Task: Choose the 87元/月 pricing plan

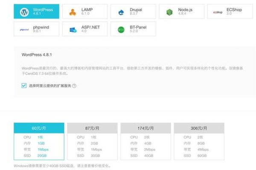Action: (92, 128)
